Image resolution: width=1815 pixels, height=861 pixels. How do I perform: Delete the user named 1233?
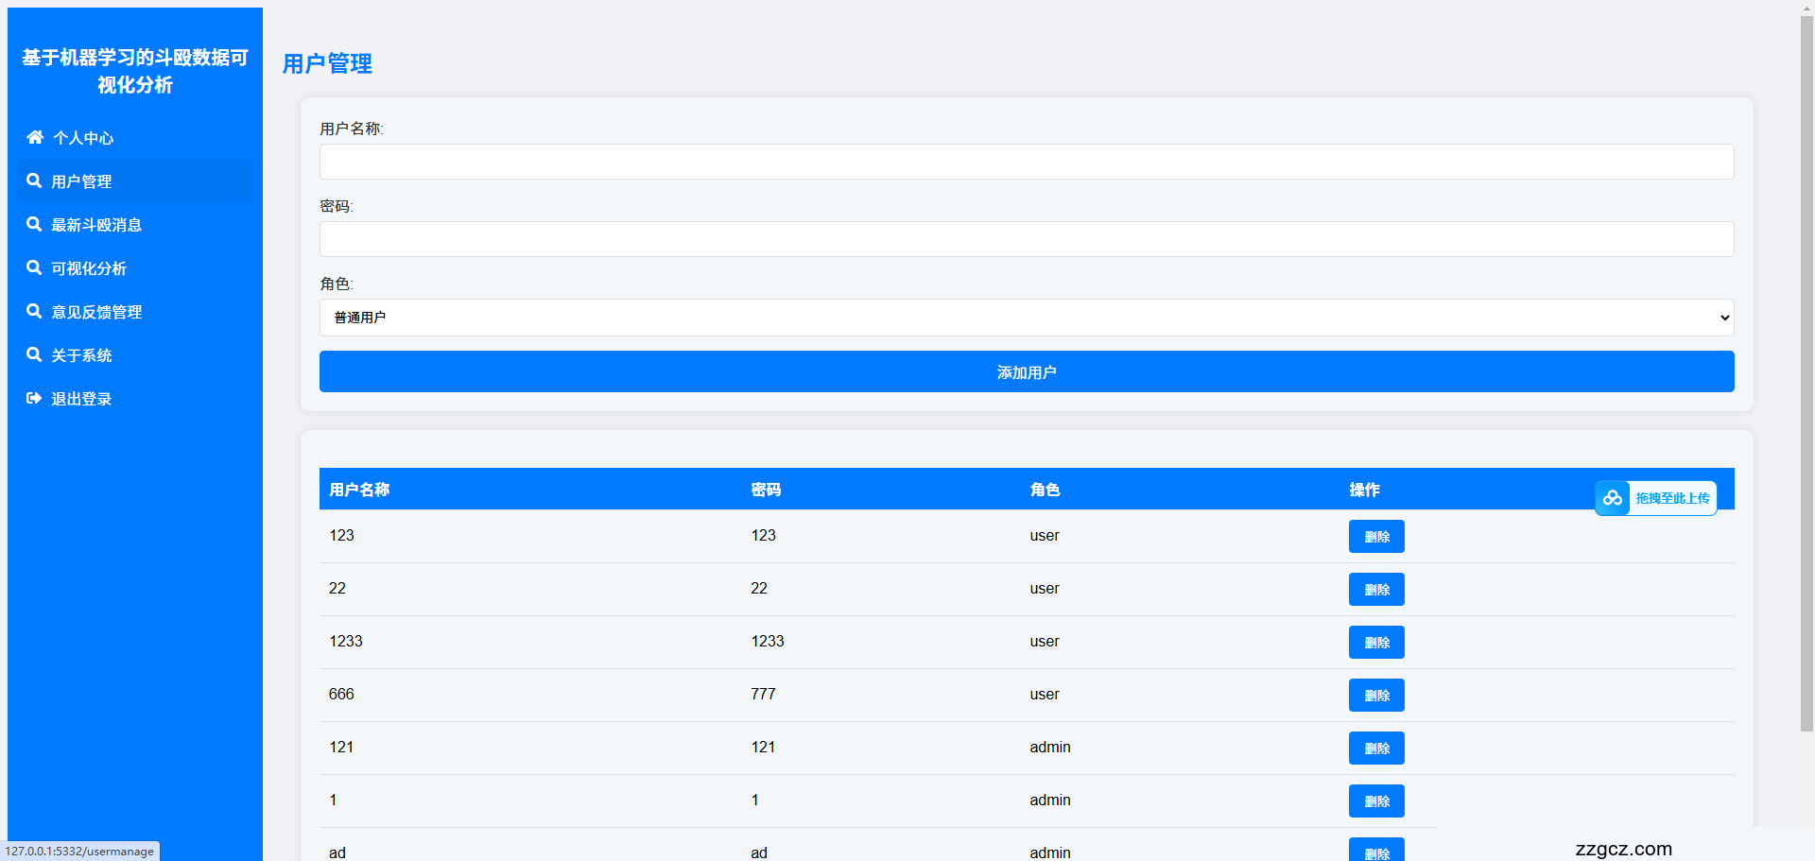[1375, 643]
